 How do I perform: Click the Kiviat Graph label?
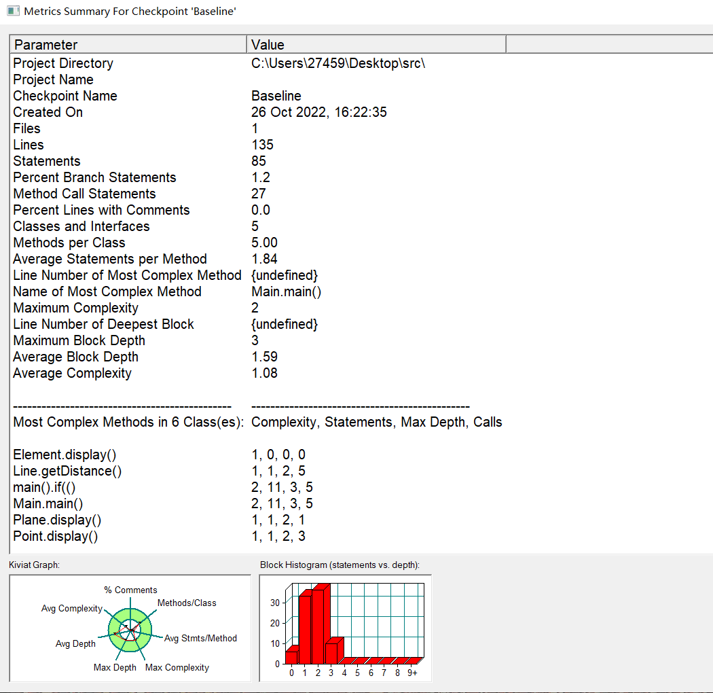tap(34, 565)
